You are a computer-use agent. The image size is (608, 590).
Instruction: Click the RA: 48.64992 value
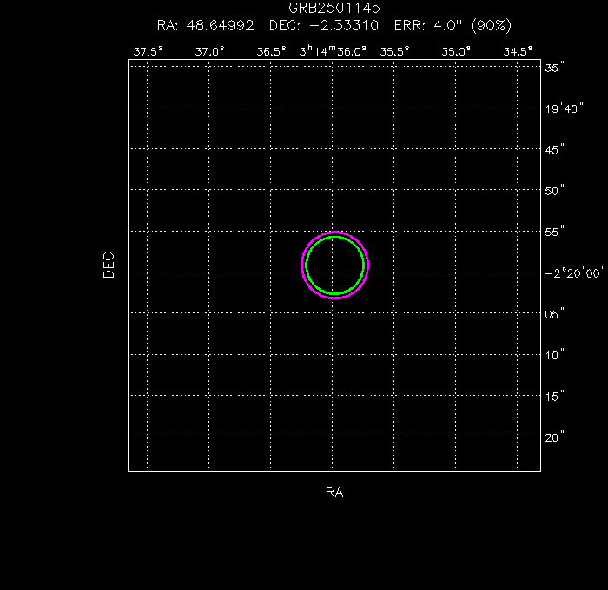(x=206, y=25)
